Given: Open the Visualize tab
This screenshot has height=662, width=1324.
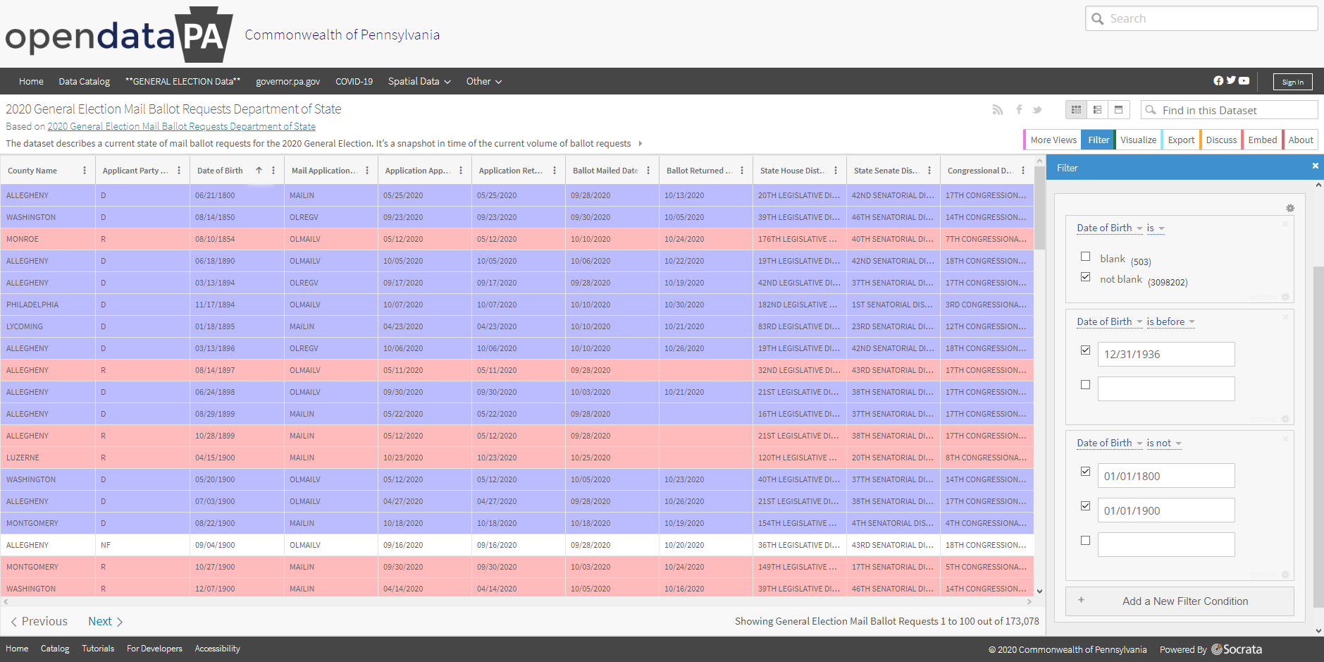Looking at the screenshot, I should click(1139, 140).
